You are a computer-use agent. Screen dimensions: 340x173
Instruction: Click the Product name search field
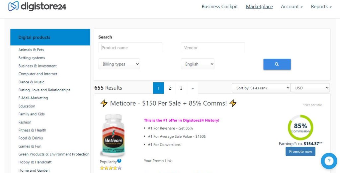tap(130, 48)
